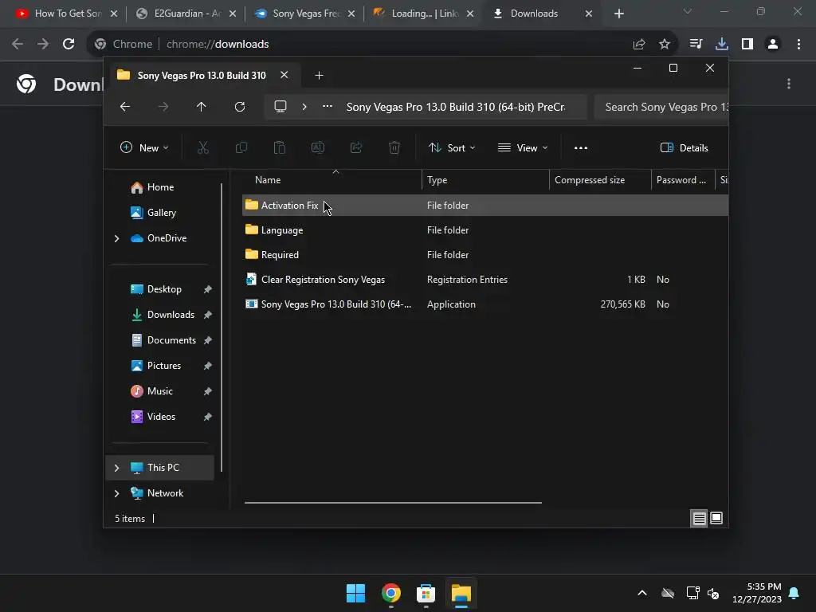Click File Explorer icon on the taskbar

[461, 593]
